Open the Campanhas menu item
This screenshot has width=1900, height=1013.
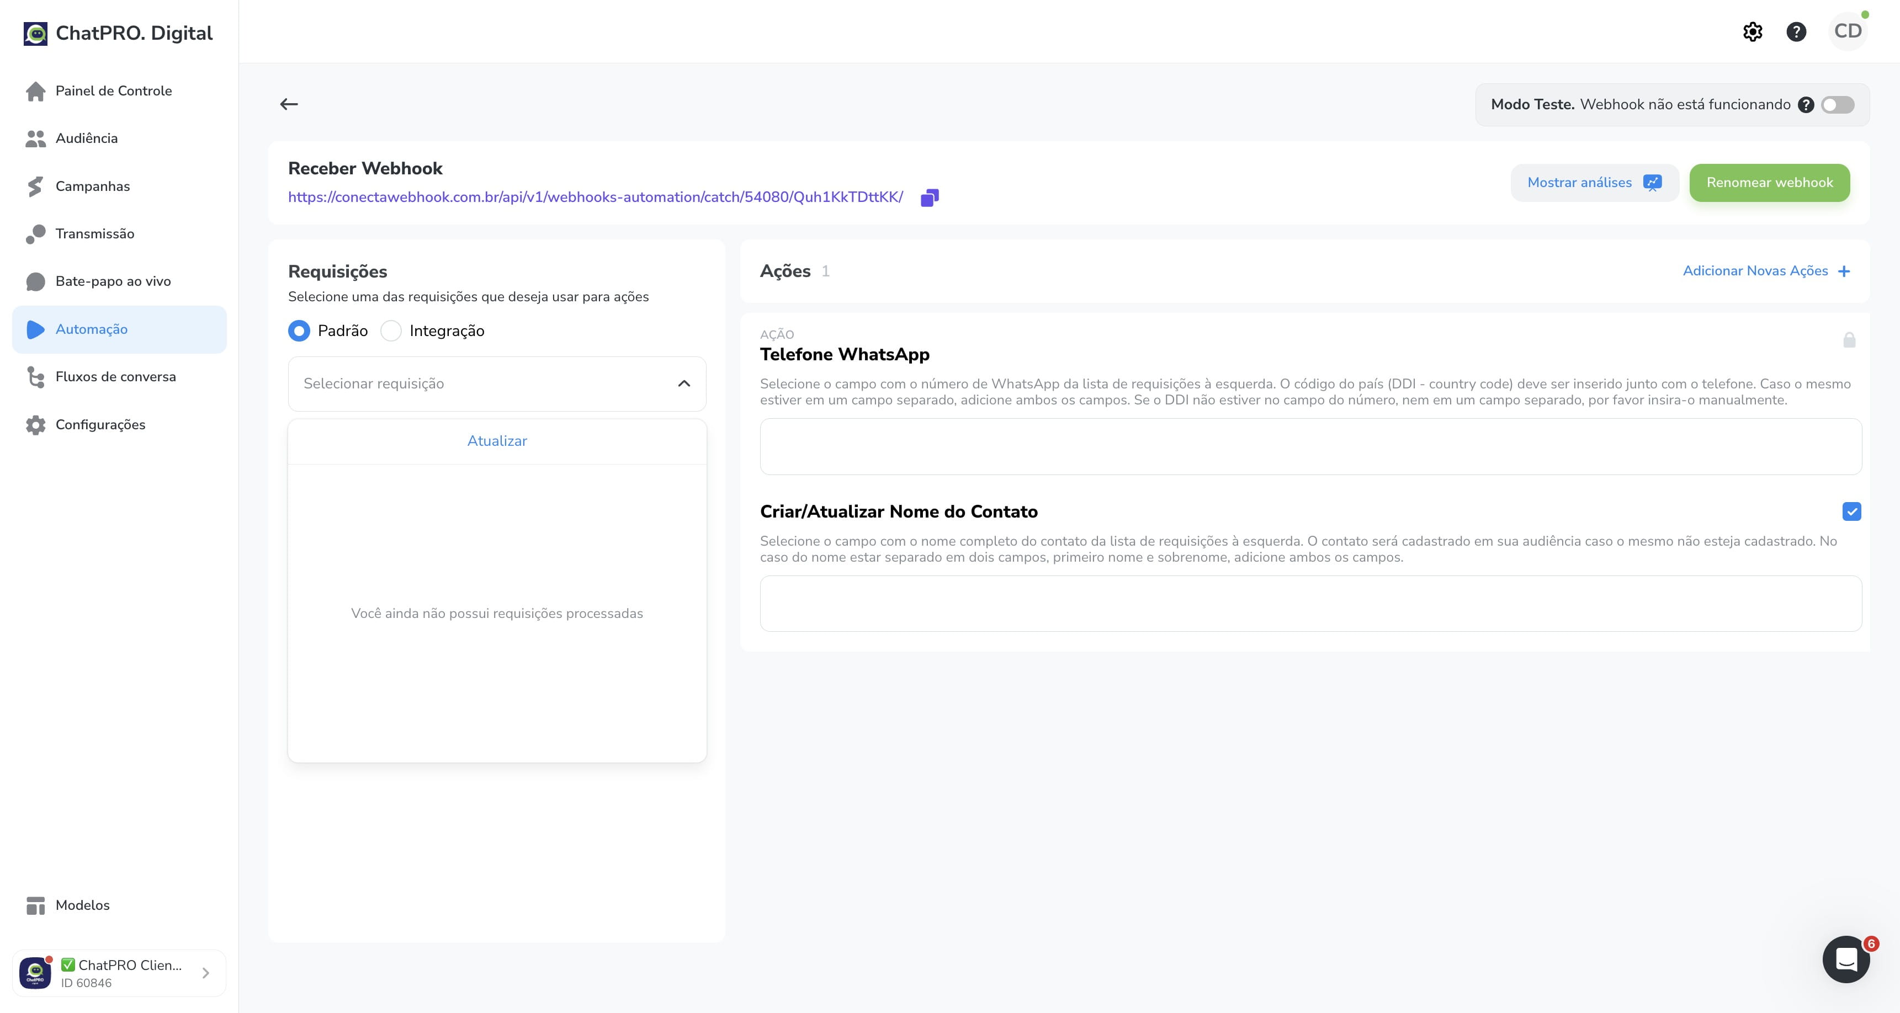coord(119,186)
